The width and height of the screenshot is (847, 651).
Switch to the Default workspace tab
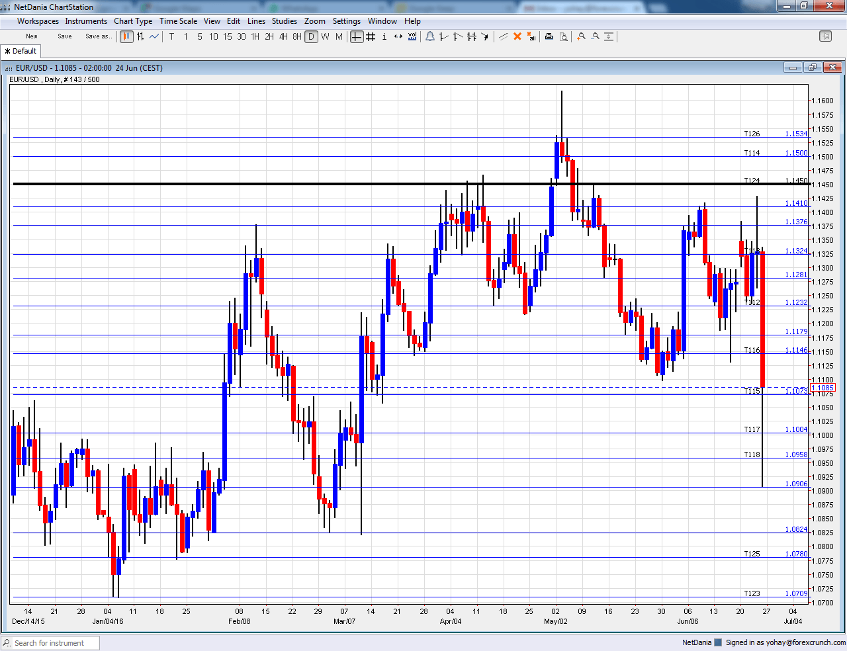pos(21,51)
